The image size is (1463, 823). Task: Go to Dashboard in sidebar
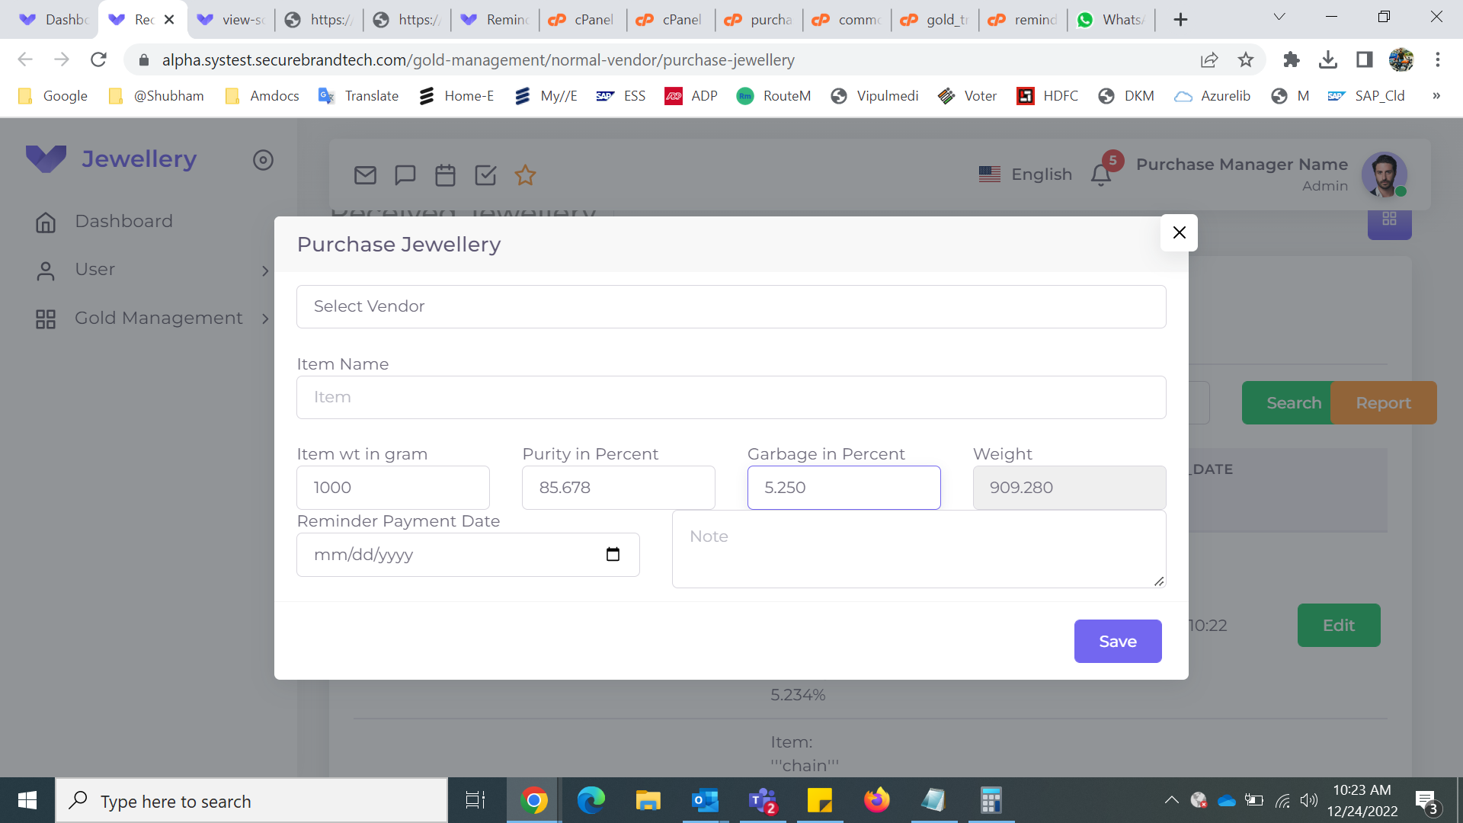tap(123, 222)
